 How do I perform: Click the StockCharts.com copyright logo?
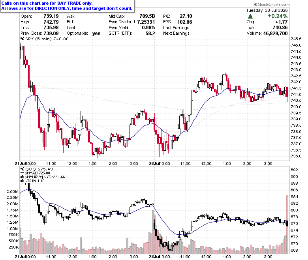tap(272, 4)
